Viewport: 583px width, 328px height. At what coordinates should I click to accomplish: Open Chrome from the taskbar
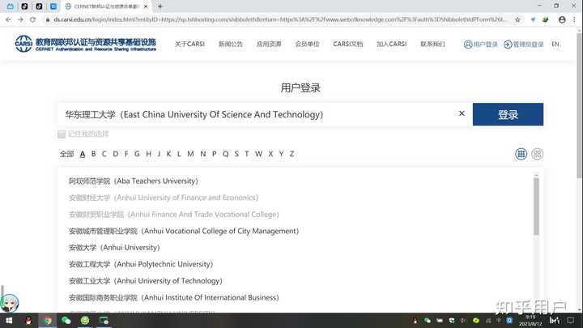[x=47, y=320]
